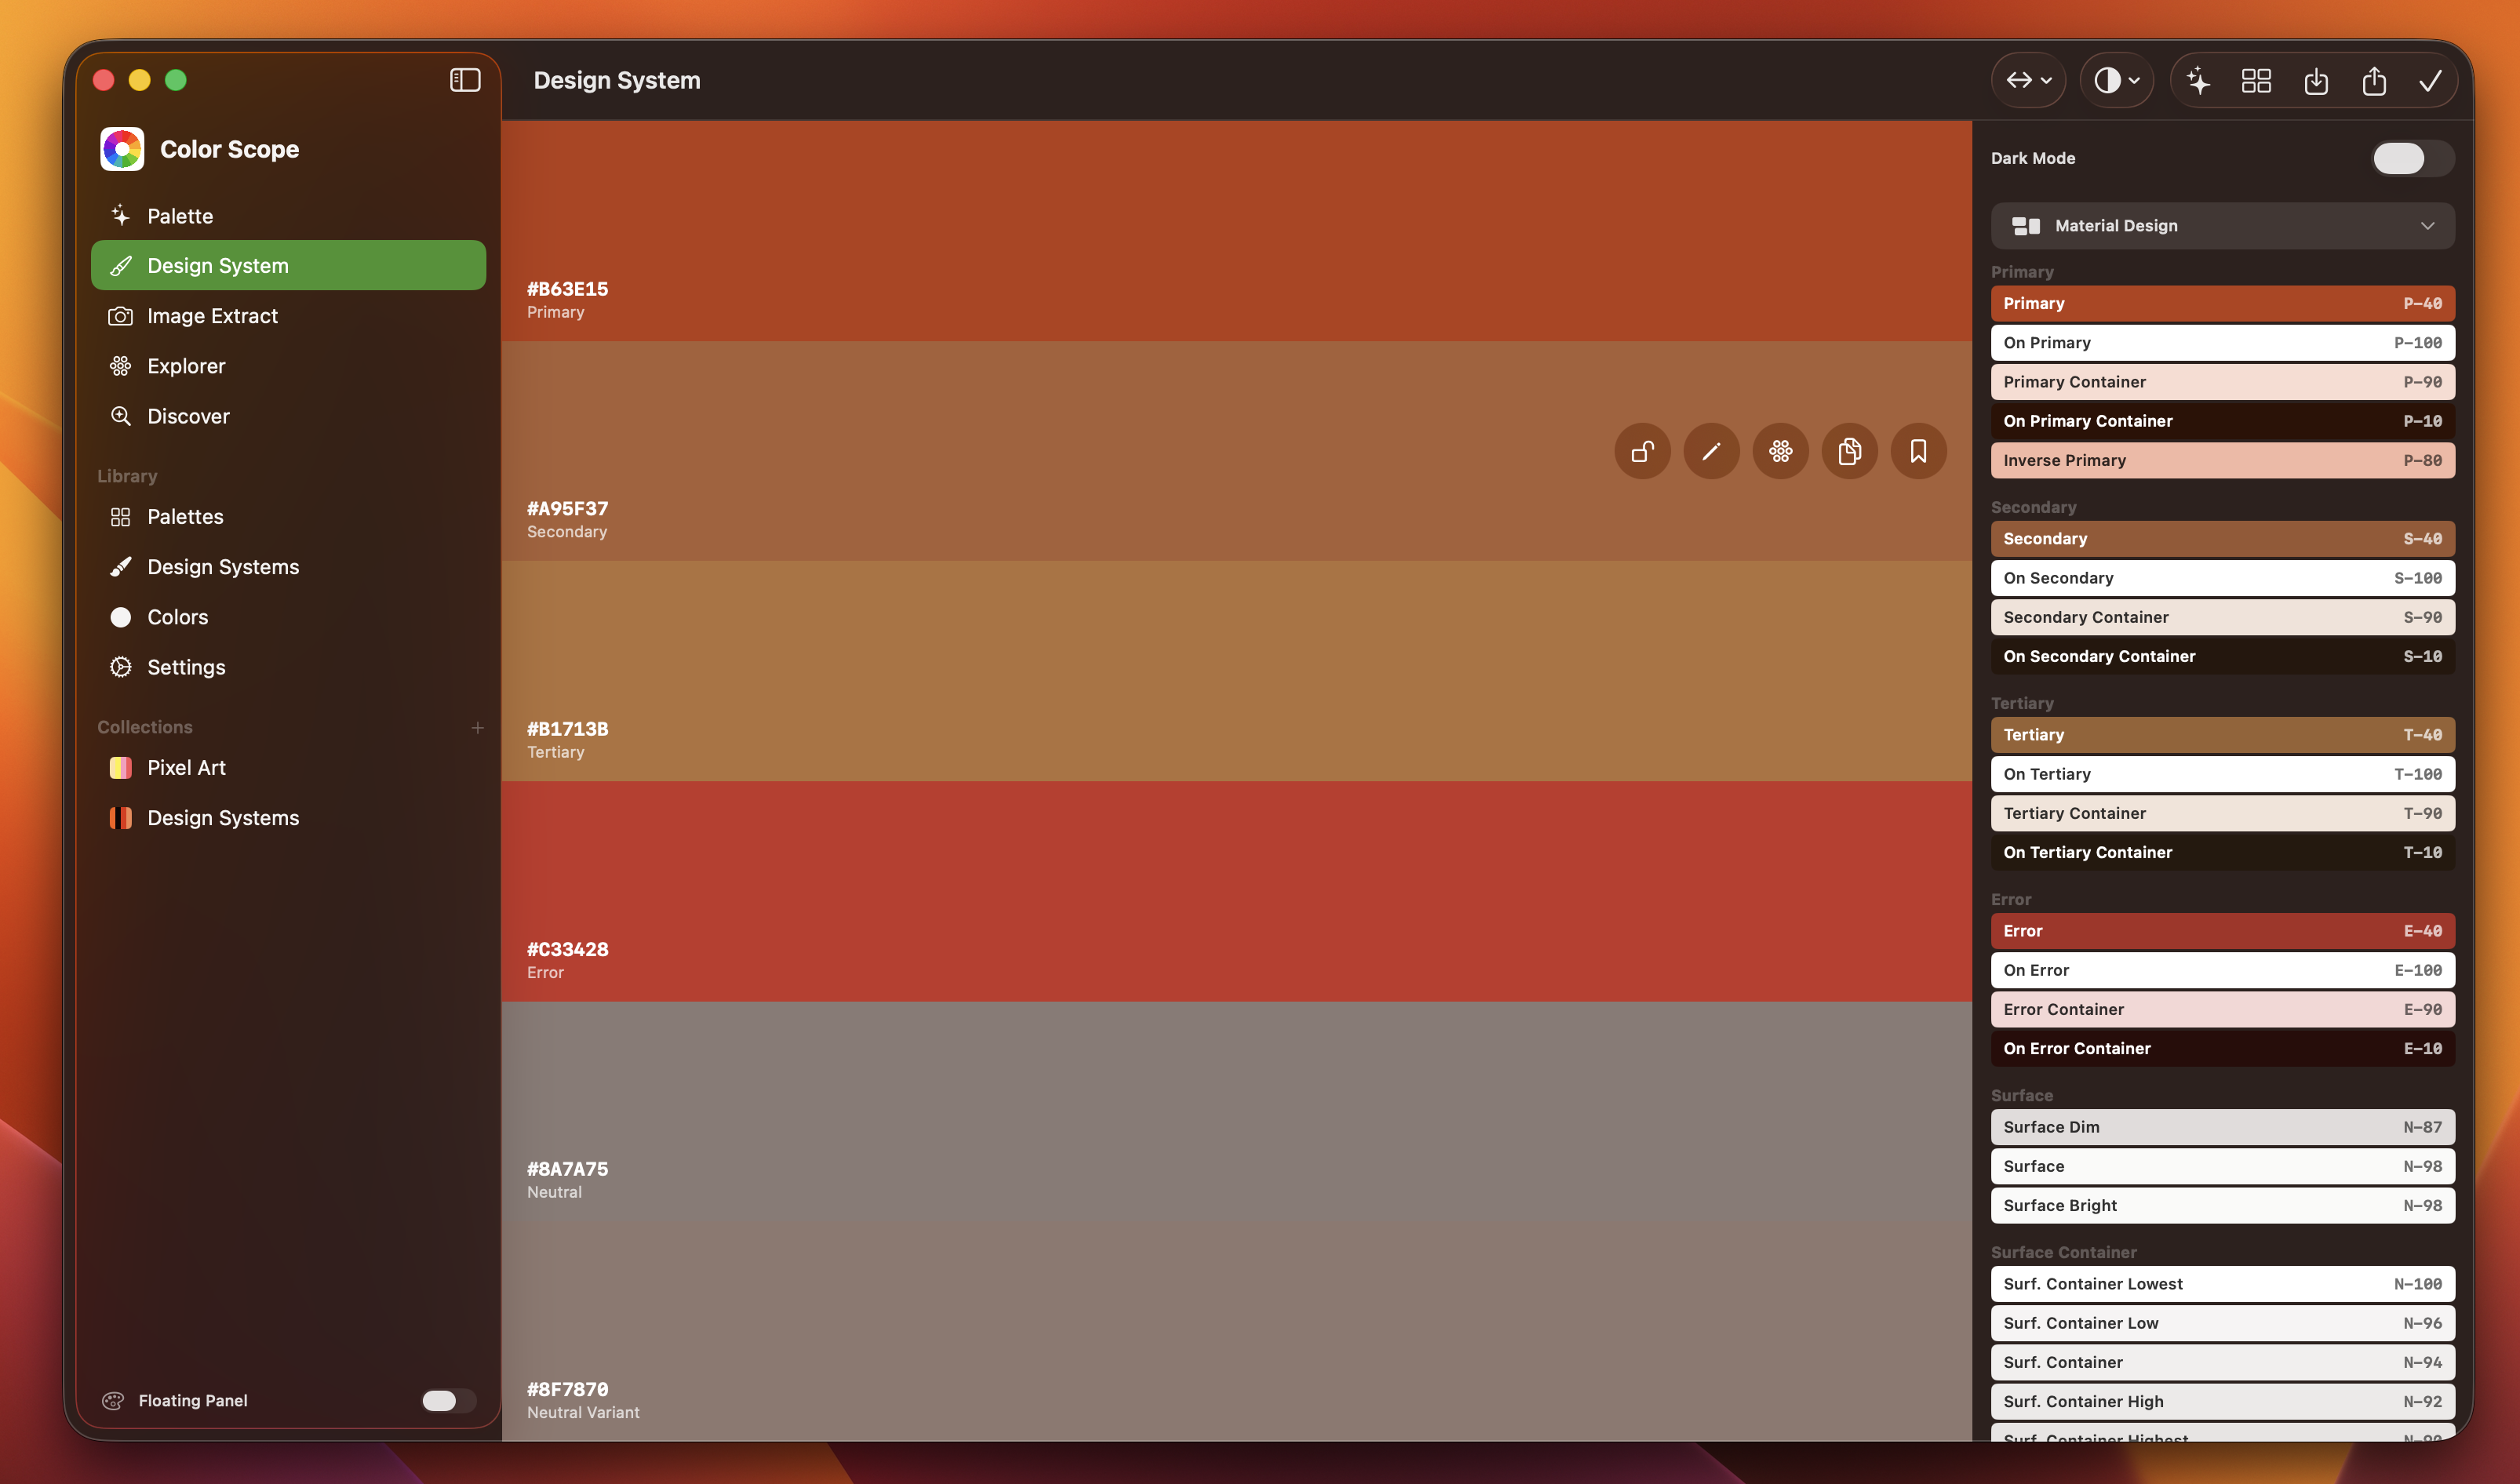
Task: Open the Pixel Art collection
Action: point(187,767)
